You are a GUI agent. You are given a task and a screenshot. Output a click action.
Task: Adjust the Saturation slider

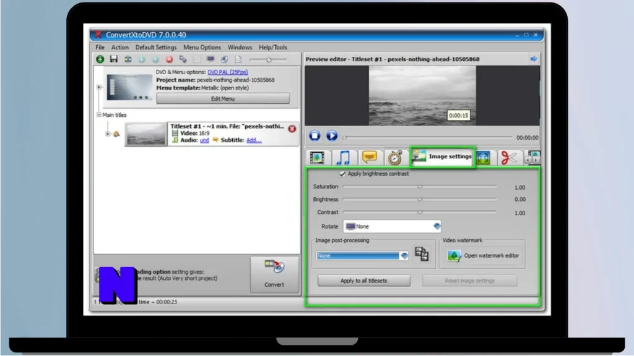tap(420, 187)
